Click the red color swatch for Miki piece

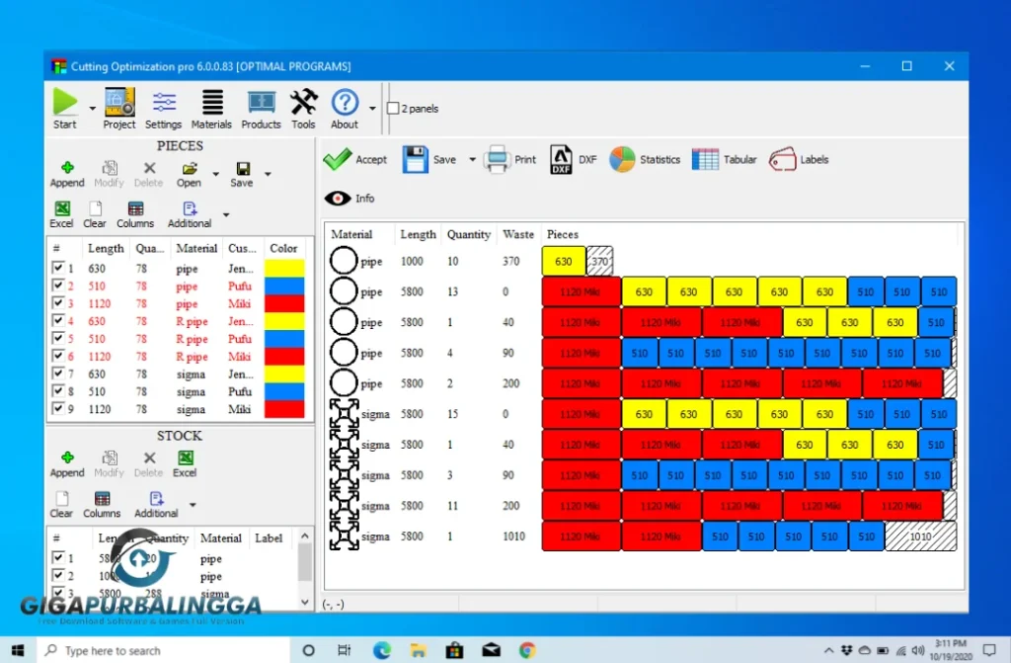coord(284,304)
